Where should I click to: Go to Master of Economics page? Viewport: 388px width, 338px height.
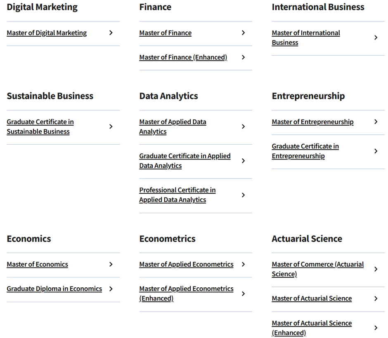point(37,265)
